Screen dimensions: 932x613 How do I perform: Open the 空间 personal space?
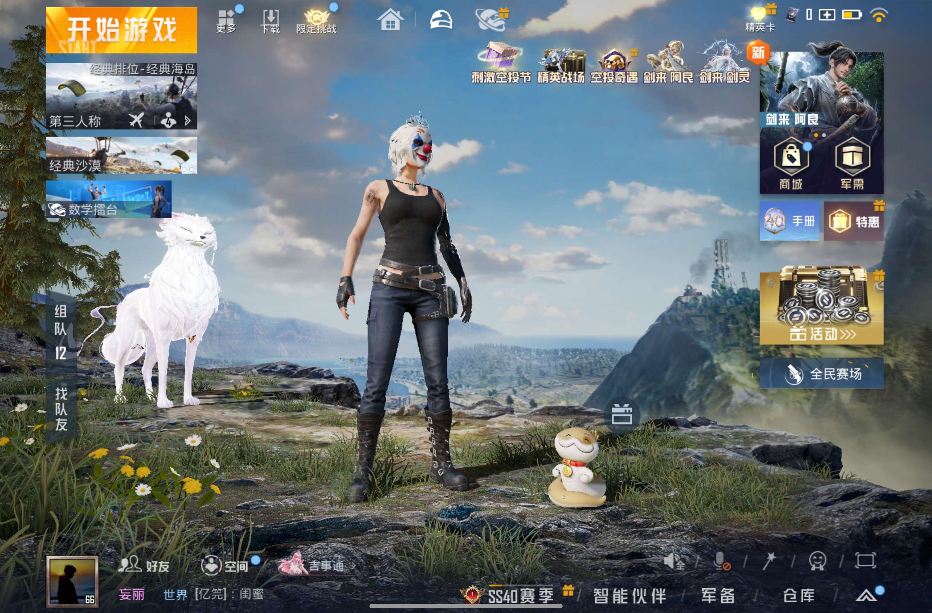point(225,566)
